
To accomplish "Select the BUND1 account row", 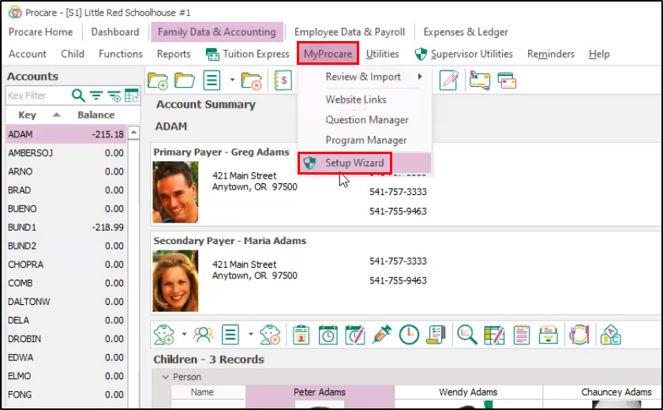I will click(66, 228).
